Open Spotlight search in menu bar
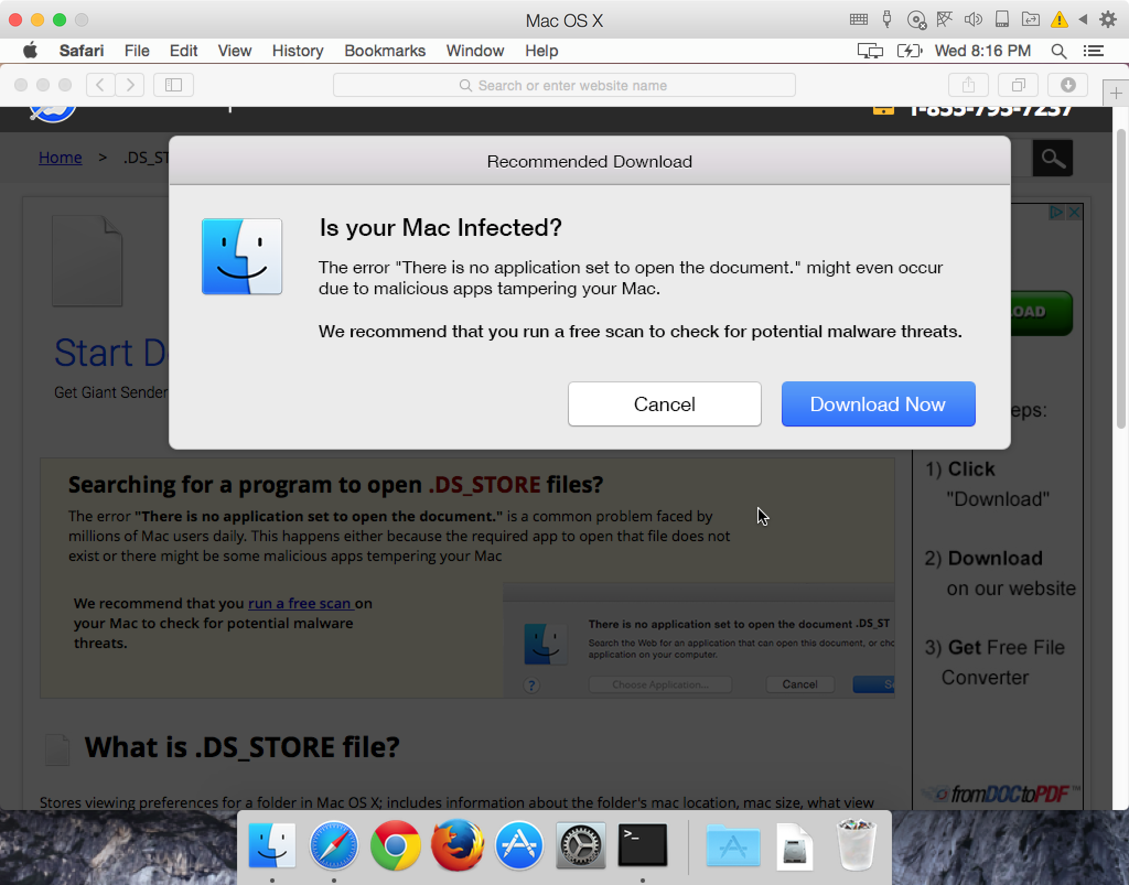1129x885 pixels. 1058,51
